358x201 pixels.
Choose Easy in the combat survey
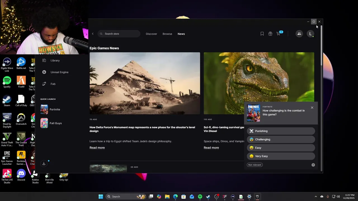click(x=281, y=148)
